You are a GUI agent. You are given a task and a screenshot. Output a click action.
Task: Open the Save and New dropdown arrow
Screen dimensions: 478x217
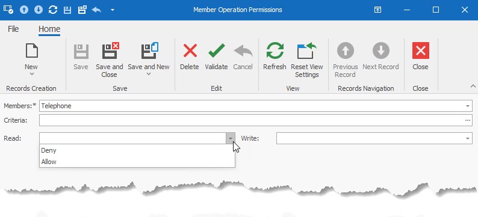tap(149, 74)
